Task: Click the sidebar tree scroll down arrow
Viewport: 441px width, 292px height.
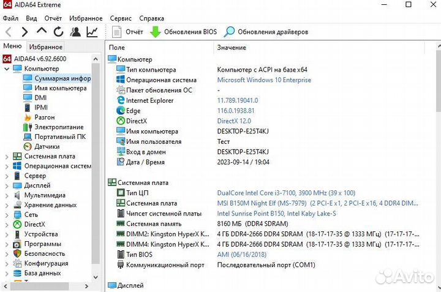Action: pos(96,277)
